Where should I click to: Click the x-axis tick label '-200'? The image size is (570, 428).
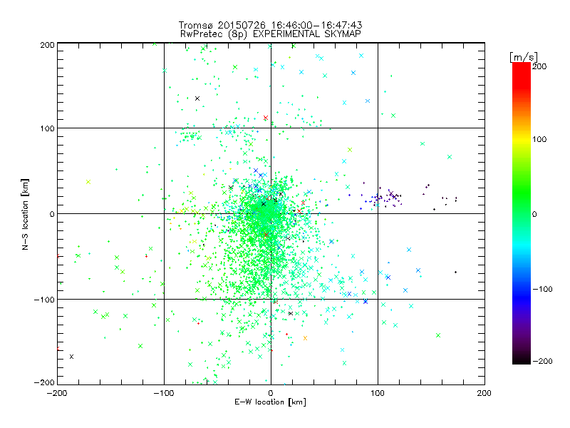click(x=57, y=393)
